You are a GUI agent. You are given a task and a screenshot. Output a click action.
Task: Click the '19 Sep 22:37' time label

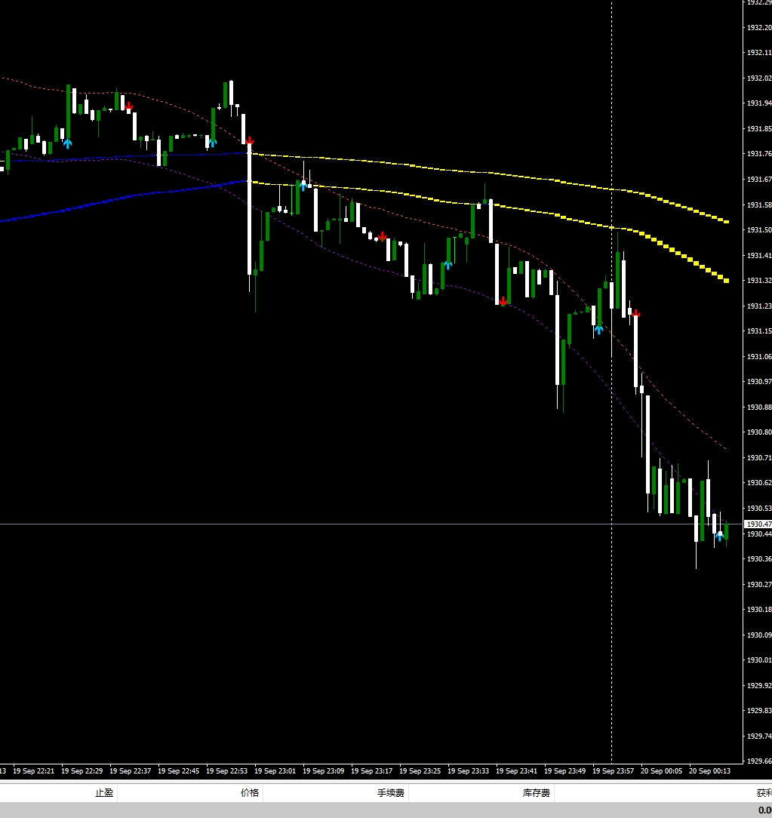(x=130, y=770)
